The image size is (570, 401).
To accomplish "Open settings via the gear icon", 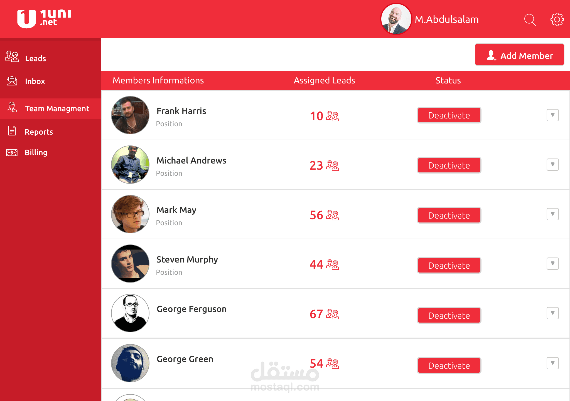I will (x=557, y=19).
